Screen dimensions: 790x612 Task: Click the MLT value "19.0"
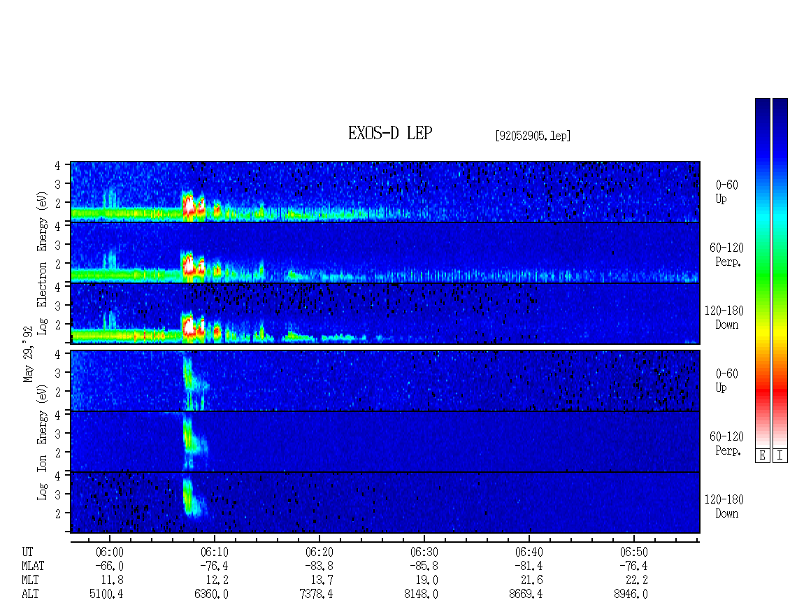point(426,581)
